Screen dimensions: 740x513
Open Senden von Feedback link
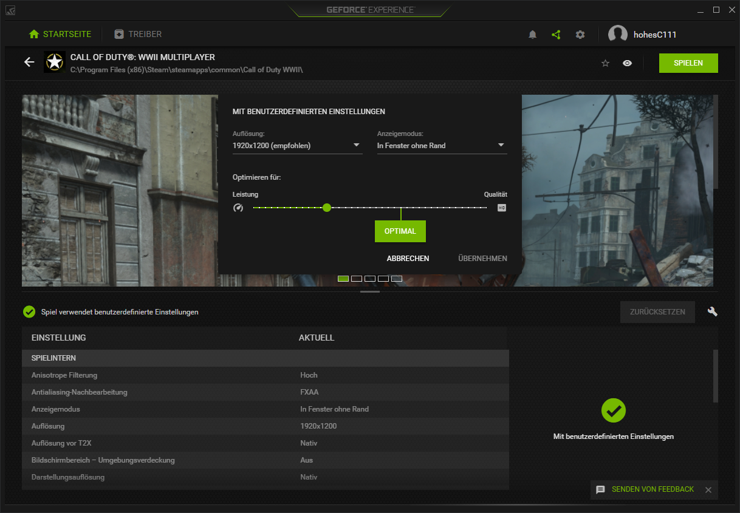pos(653,489)
